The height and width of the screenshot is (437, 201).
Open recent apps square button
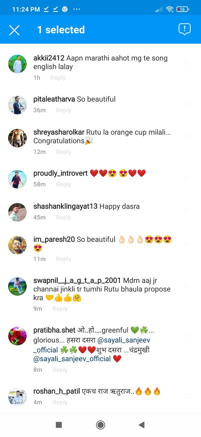coord(59,425)
